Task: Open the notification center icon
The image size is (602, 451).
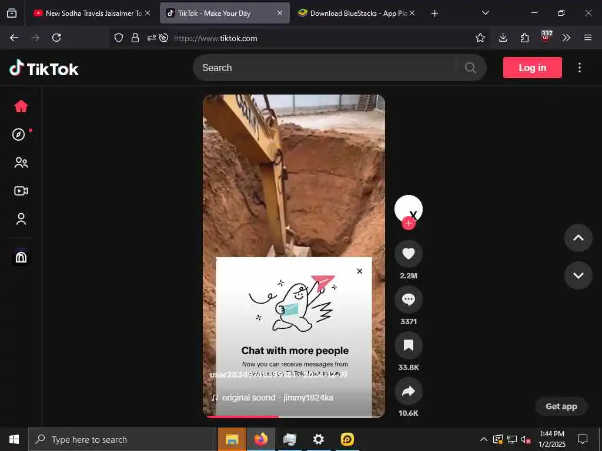Action: [583, 439]
